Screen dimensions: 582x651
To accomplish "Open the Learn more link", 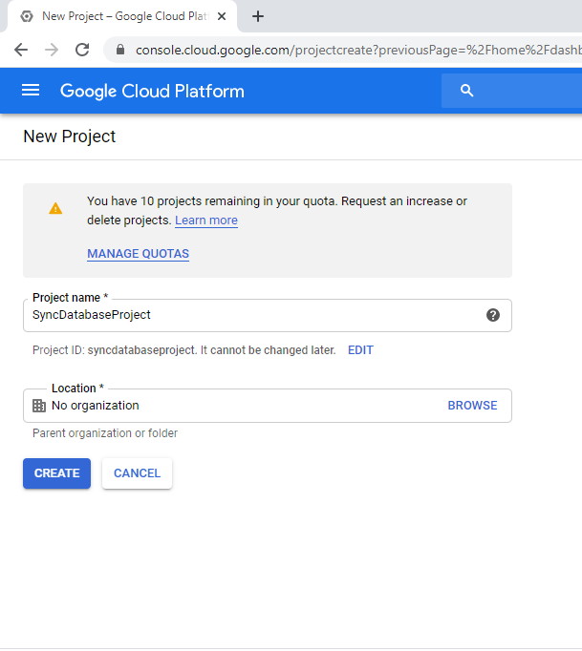I will (x=206, y=220).
